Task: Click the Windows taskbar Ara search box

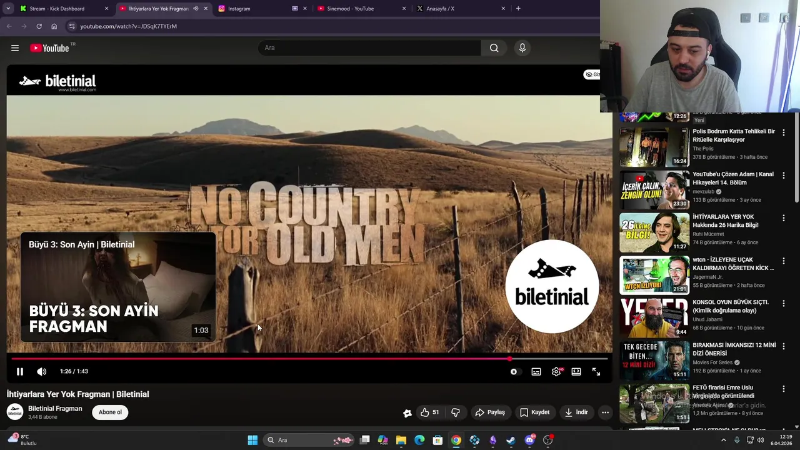Action: 309,440
